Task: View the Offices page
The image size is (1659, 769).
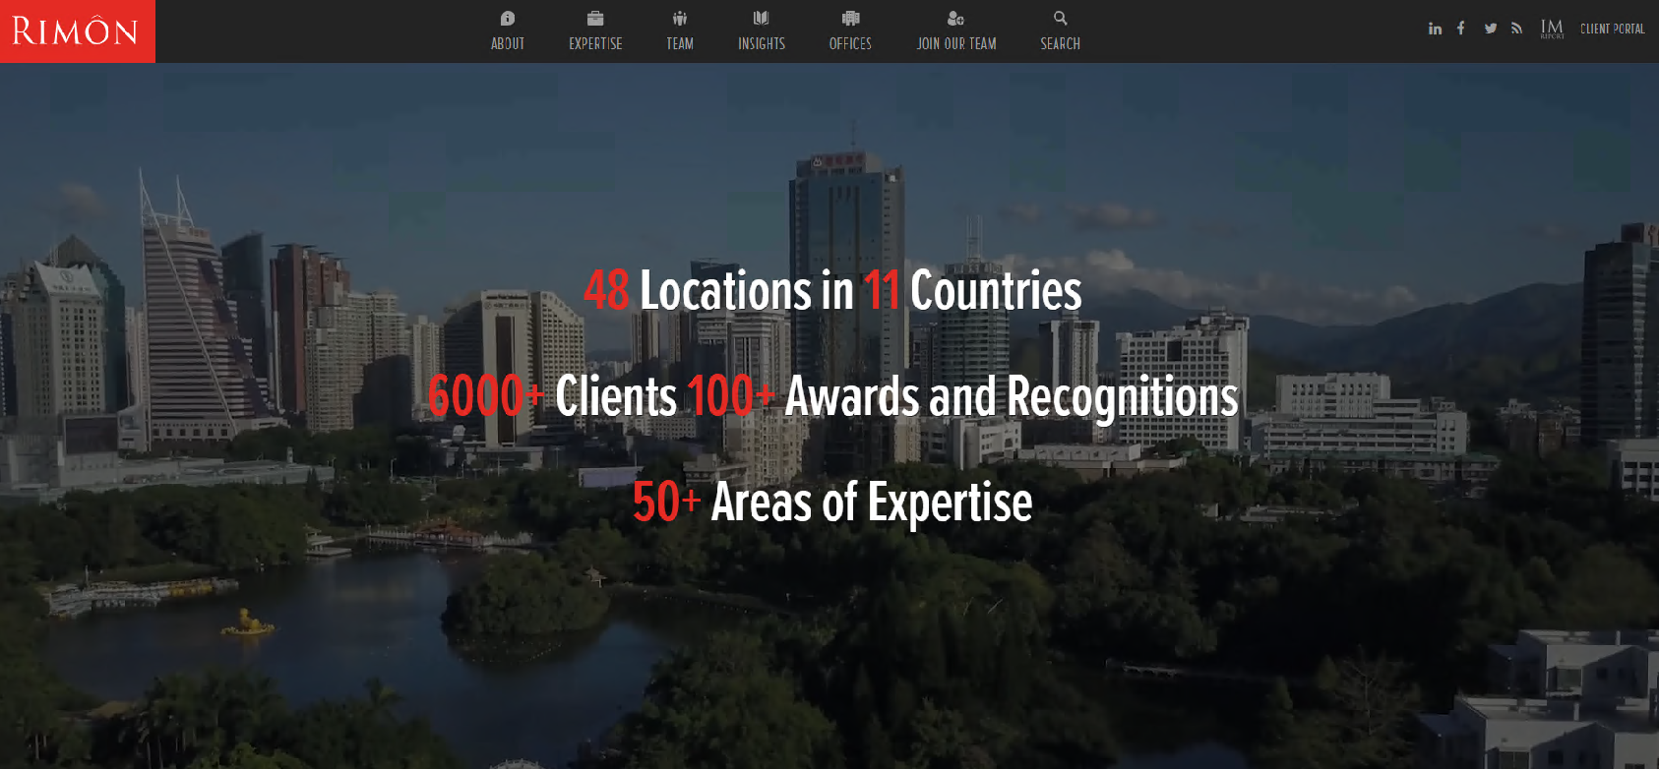Action: pos(850,31)
